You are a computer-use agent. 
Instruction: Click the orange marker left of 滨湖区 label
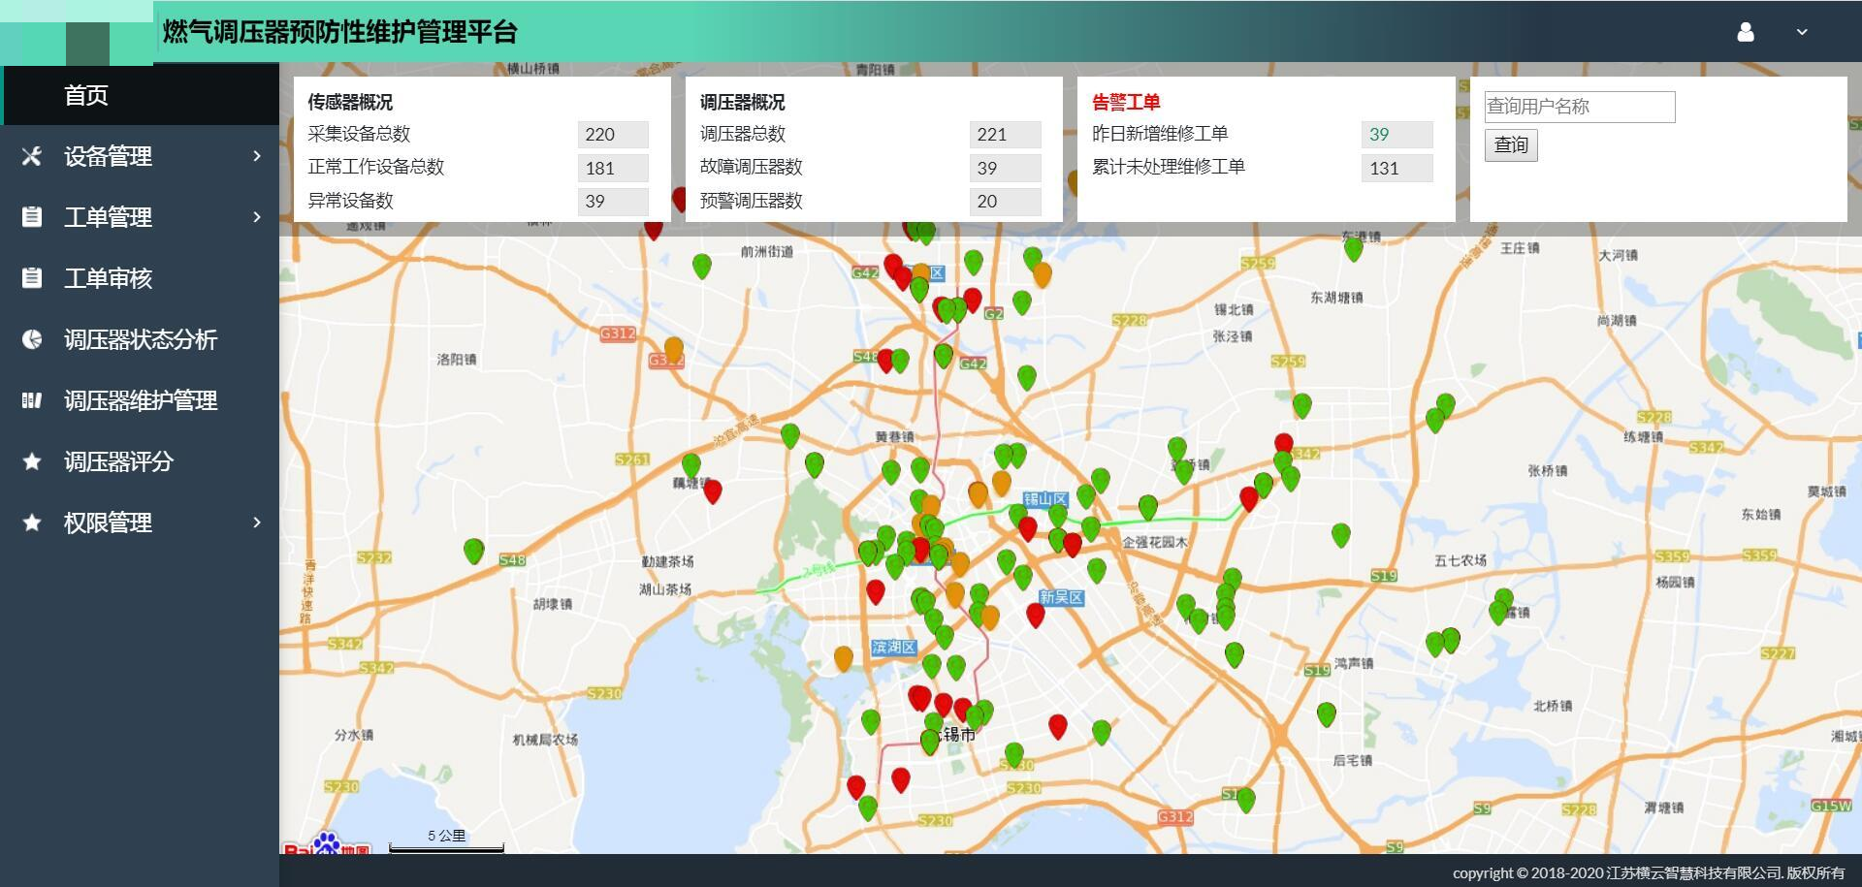click(844, 659)
